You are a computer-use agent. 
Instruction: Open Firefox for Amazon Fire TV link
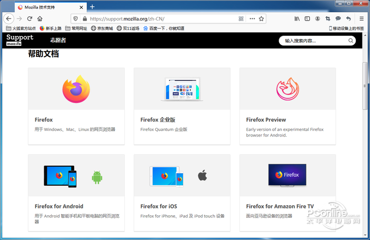280,206
